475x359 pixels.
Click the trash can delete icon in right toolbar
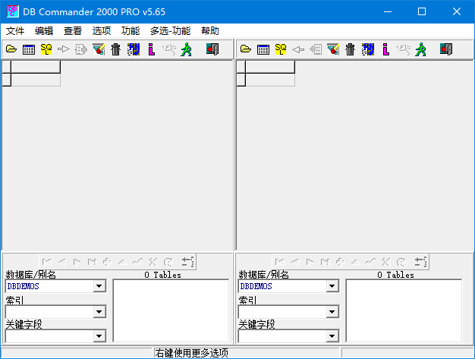[351, 49]
